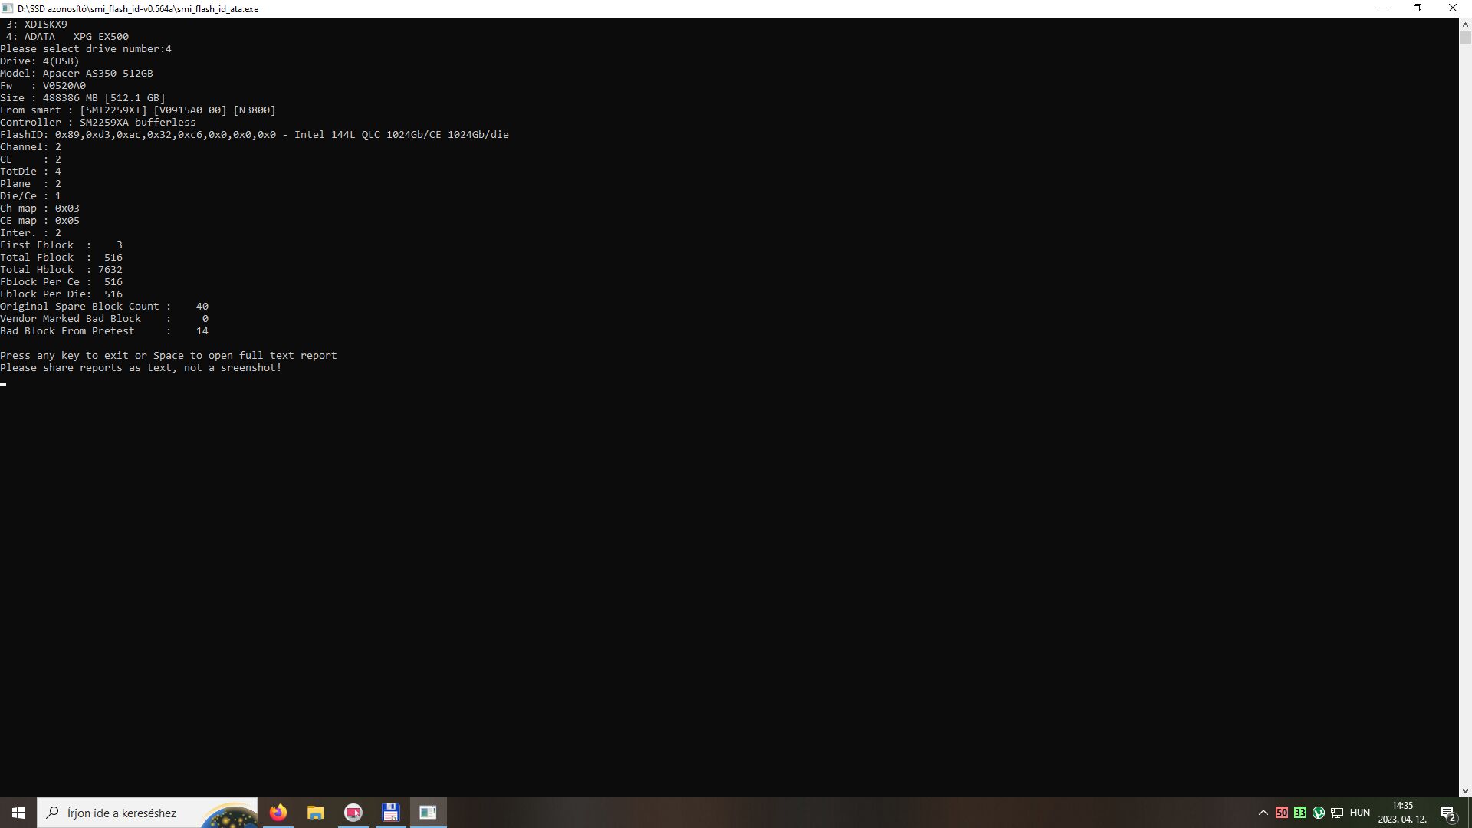Image resolution: width=1472 pixels, height=828 pixels.
Task: Click the active console window taskbar icon
Action: pyautogui.click(x=428, y=813)
